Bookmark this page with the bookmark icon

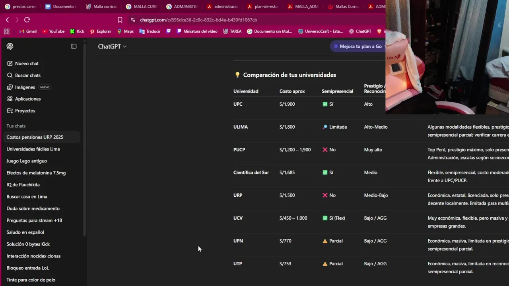click(x=120, y=20)
